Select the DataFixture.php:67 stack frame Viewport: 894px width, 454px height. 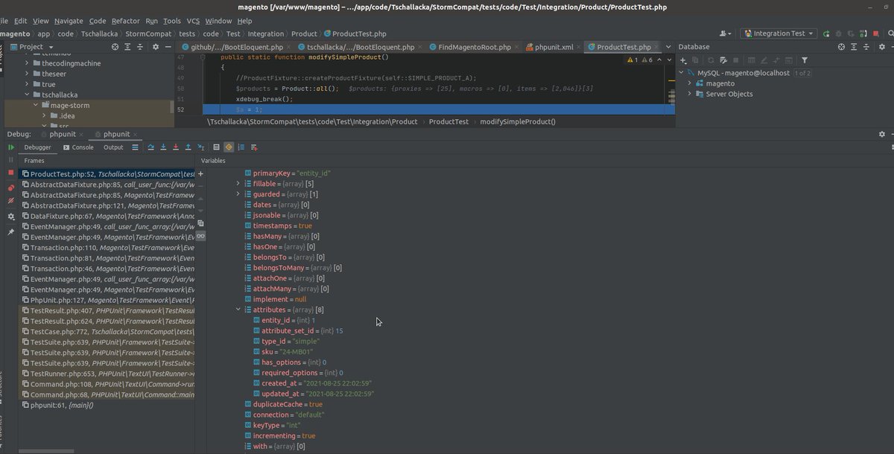[x=108, y=216]
